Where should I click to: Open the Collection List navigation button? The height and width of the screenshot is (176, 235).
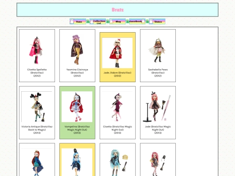point(97,21)
